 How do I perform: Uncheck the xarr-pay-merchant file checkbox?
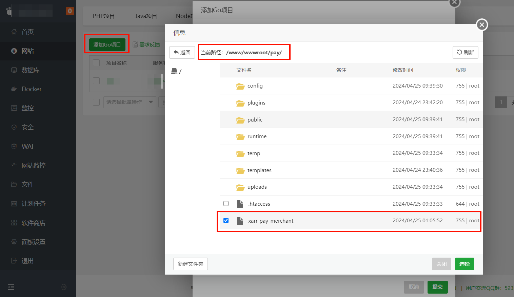point(226,220)
